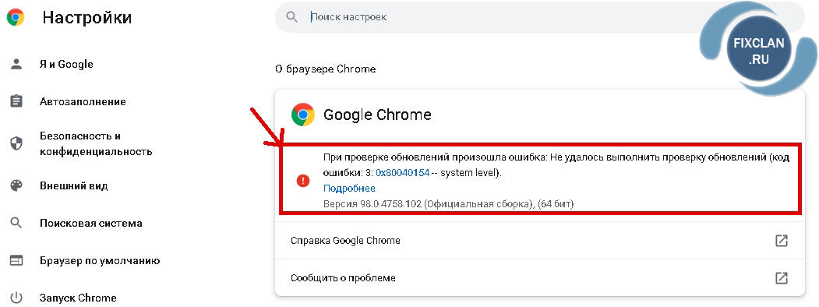819x307 pixels.
Task: Click the shield icon for security settings
Action: [16, 143]
